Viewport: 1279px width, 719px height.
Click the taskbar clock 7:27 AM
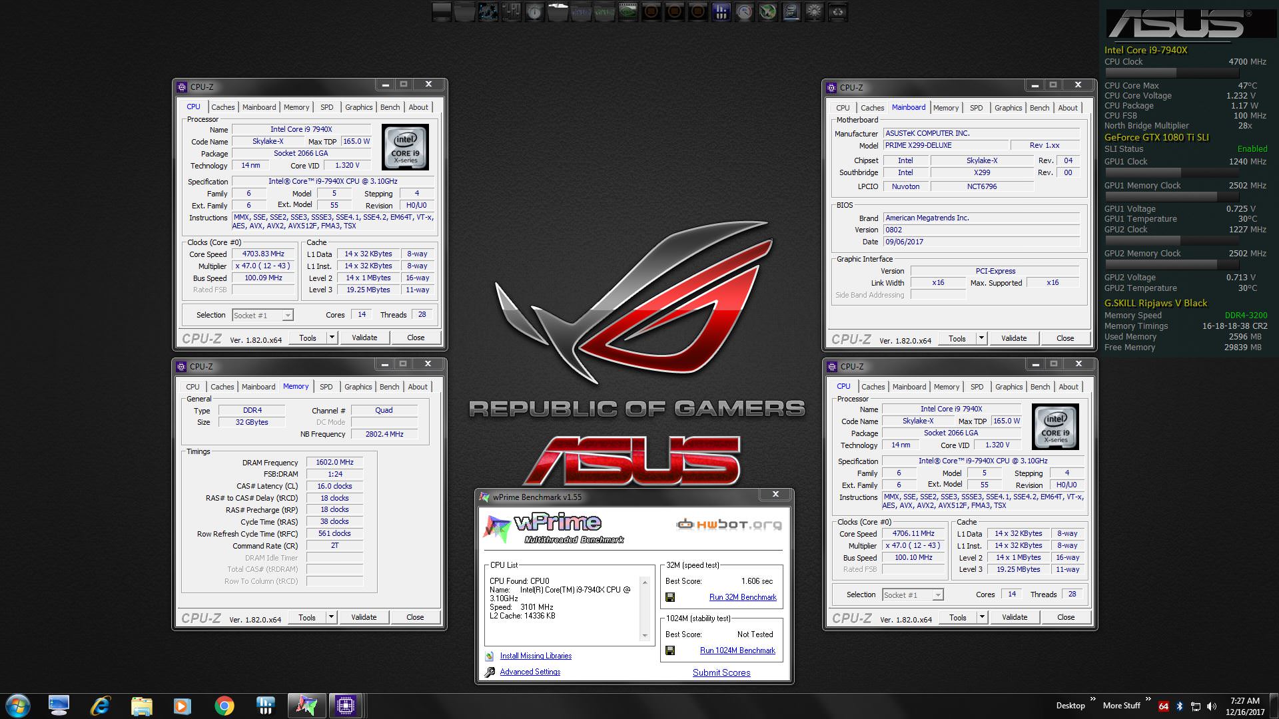[x=1244, y=701]
